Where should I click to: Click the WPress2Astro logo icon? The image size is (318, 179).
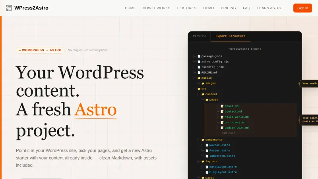9,8
